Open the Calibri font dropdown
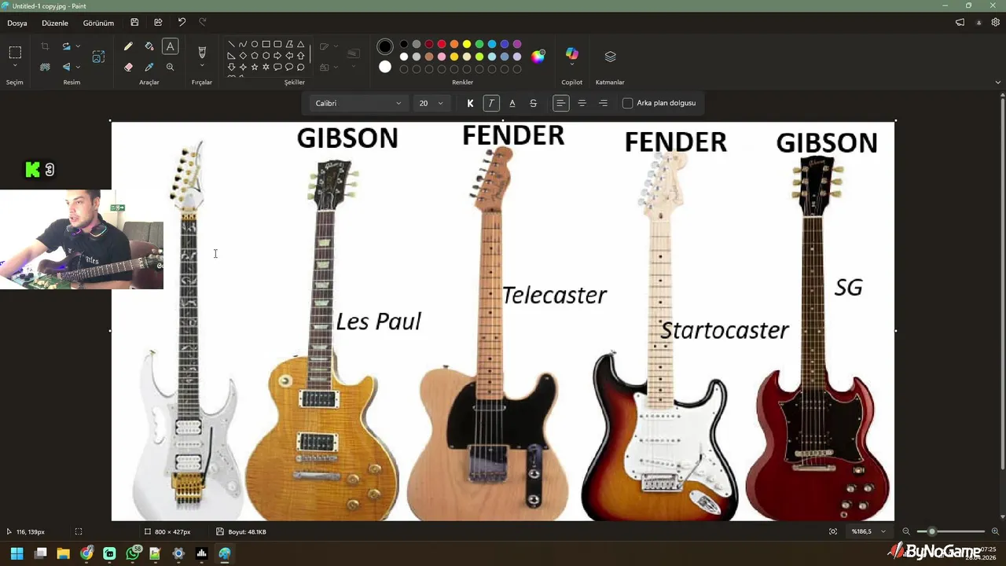 (358, 103)
